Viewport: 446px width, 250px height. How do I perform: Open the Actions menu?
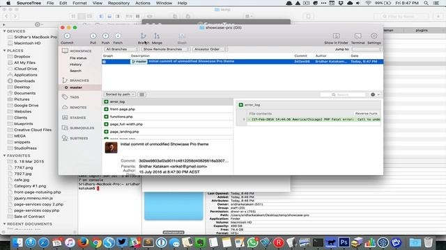pyautogui.click(x=142, y=3)
